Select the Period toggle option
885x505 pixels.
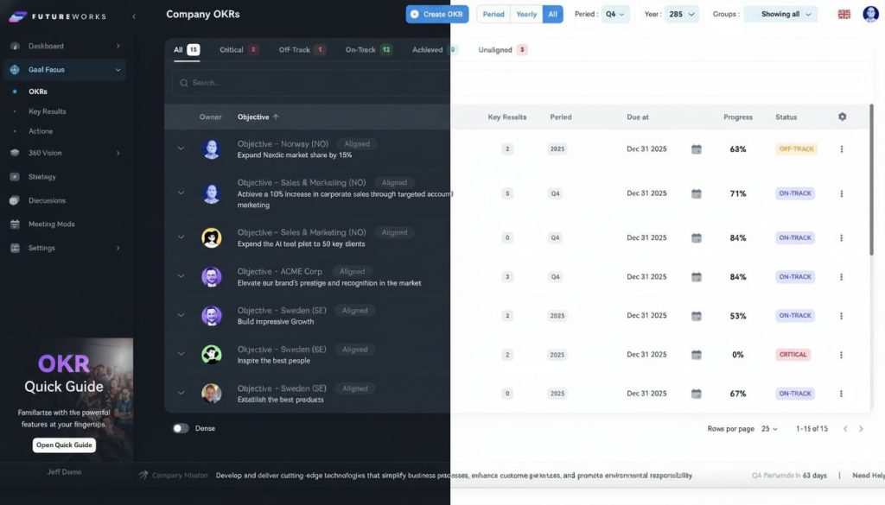pyautogui.click(x=493, y=14)
